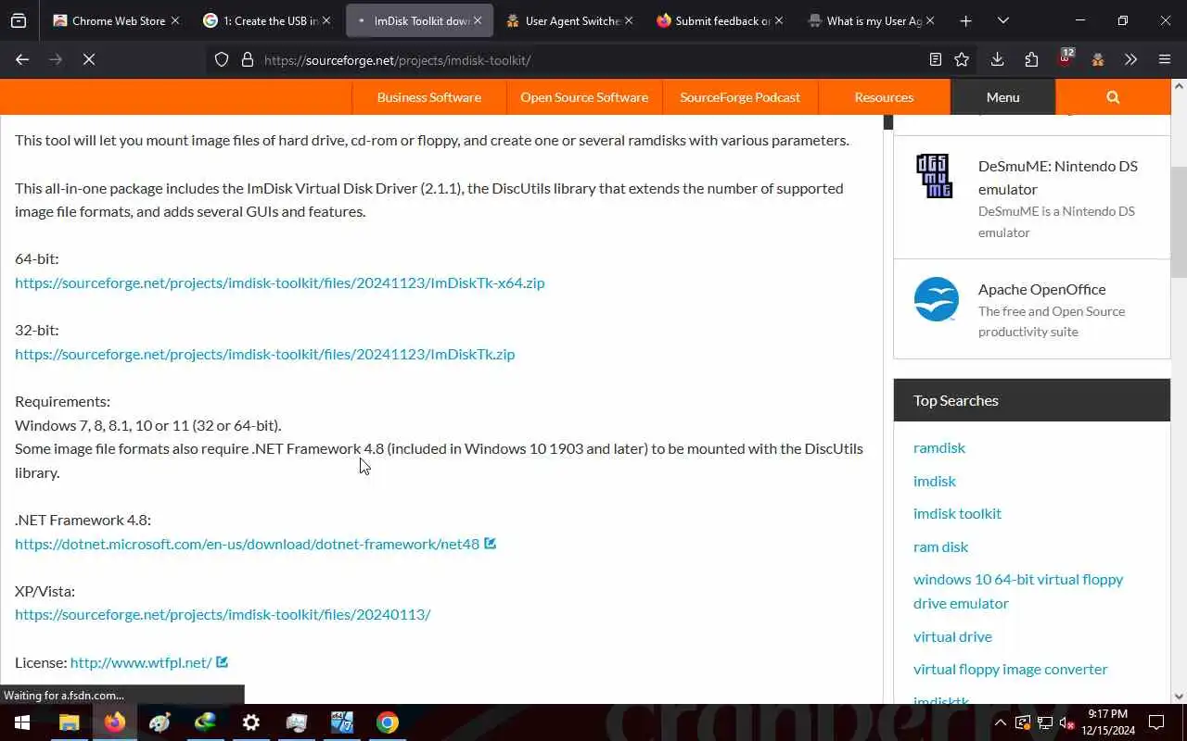Viewport: 1187px width, 741px height.
Task: Open Business Software menu
Action: [x=428, y=97]
